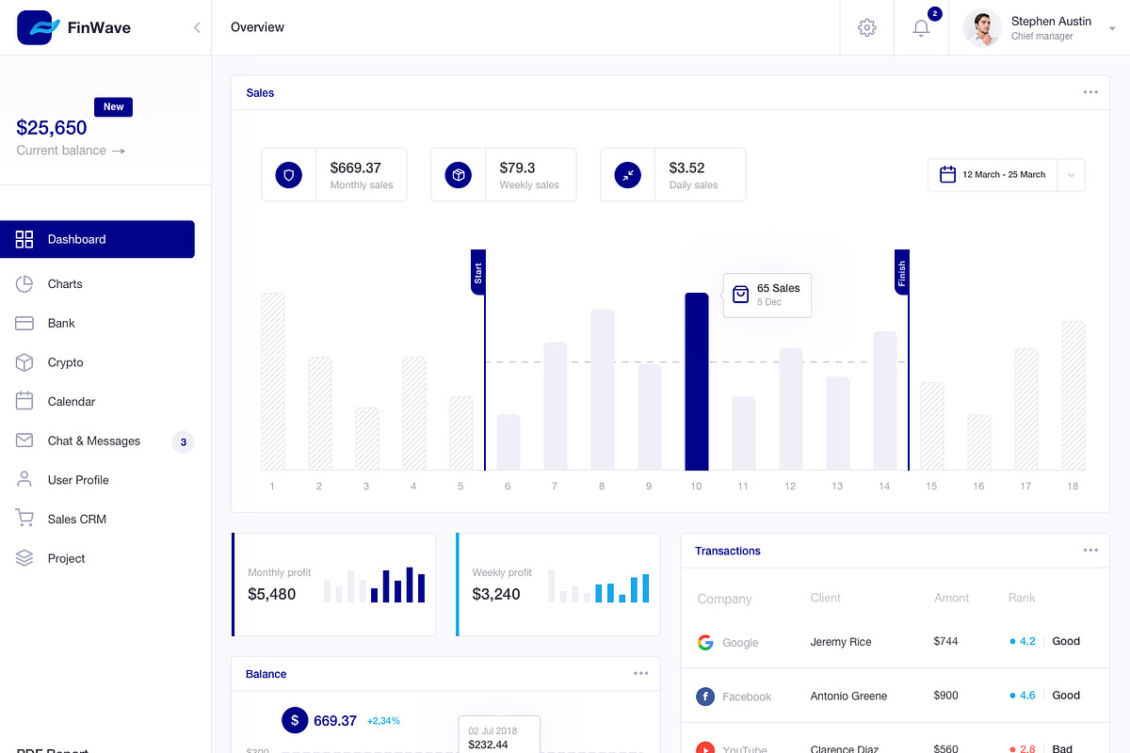Open the 12 March - 25 March dropdown arrow
The height and width of the screenshot is (753, 1130).
pos(1072,175)
